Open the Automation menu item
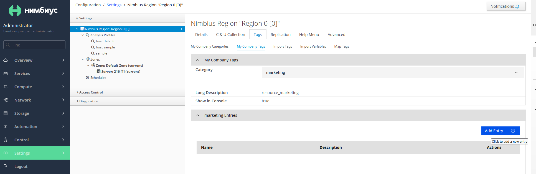This screenshot has width=536, height=174. click(35, 126)
